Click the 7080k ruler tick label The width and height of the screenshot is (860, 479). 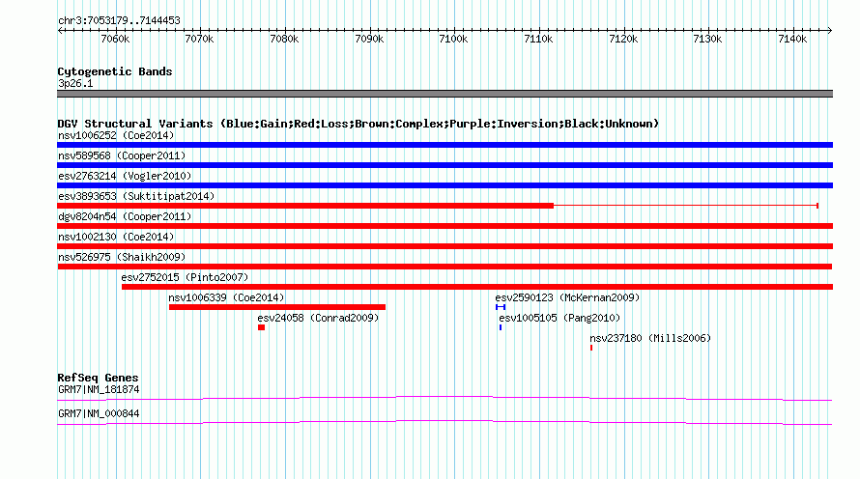point(284,39)
